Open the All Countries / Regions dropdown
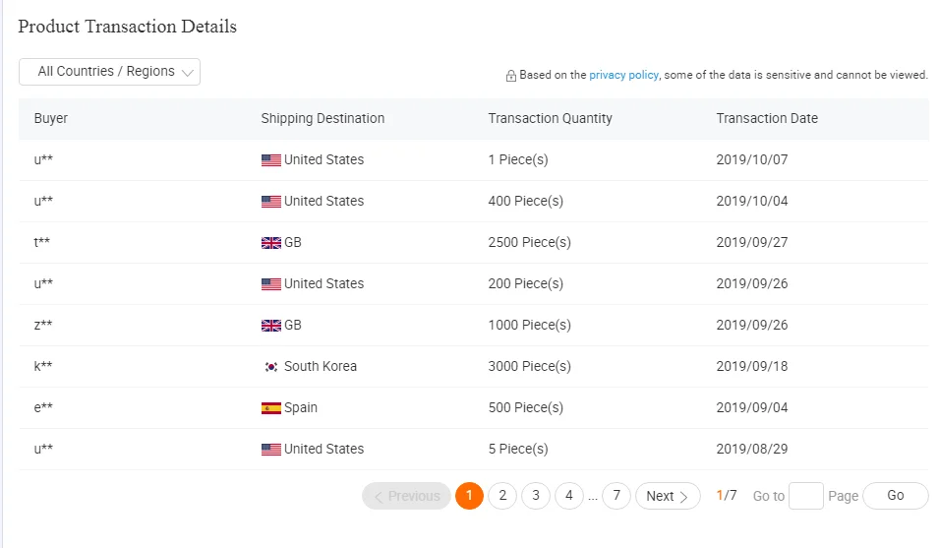The width and height of the screenshot is (939, 548). 109,72
